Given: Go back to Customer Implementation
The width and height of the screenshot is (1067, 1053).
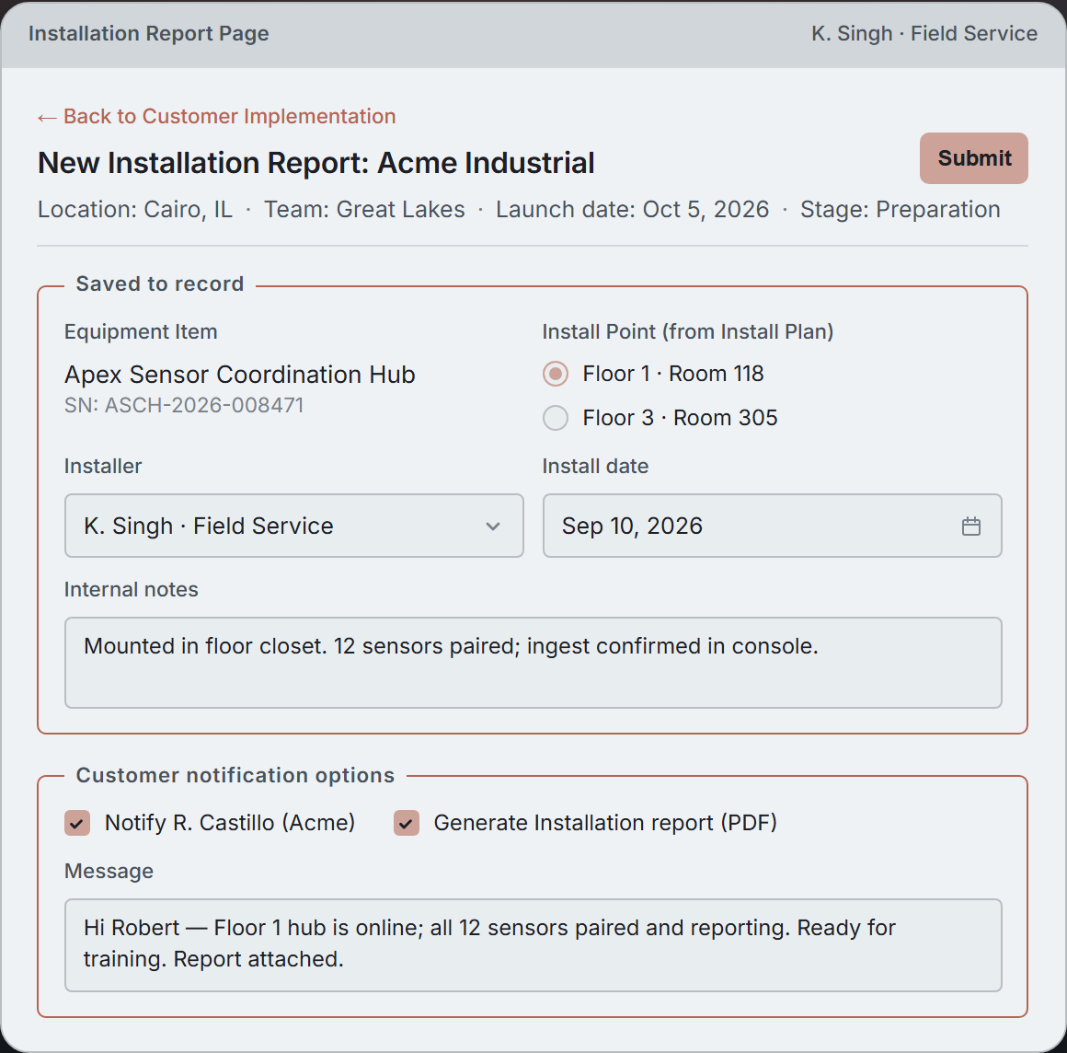Looking at the screenshot, I should pos(216,117).
